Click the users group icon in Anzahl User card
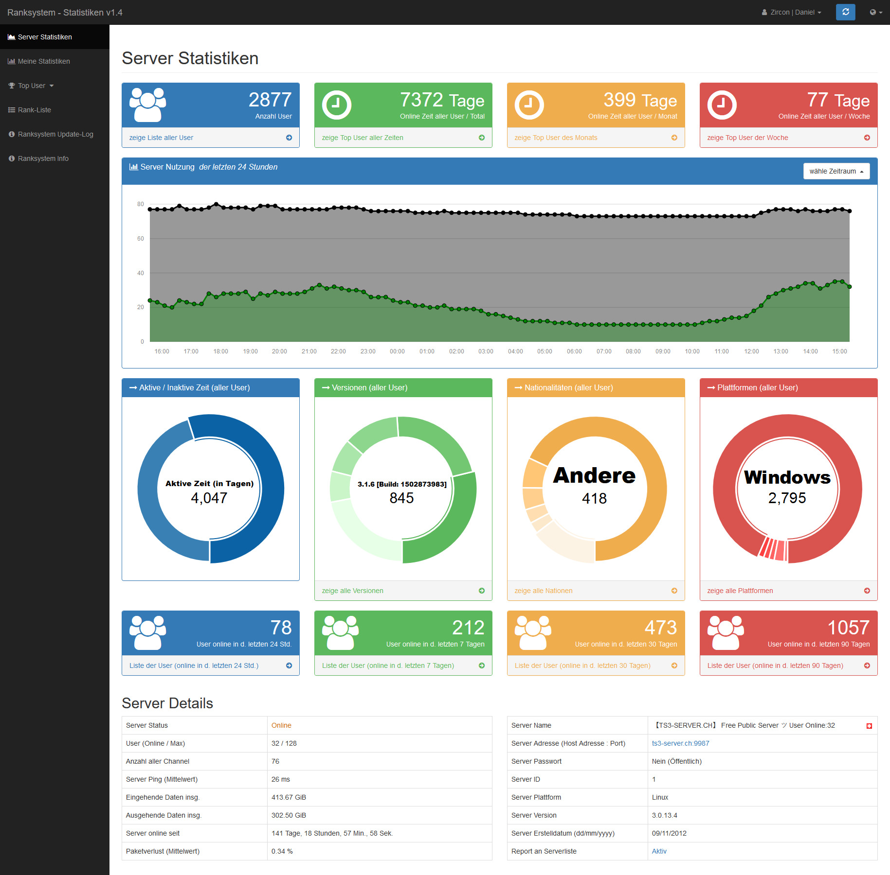This screenshot has width=890, height=875. (x=147, y=105)
